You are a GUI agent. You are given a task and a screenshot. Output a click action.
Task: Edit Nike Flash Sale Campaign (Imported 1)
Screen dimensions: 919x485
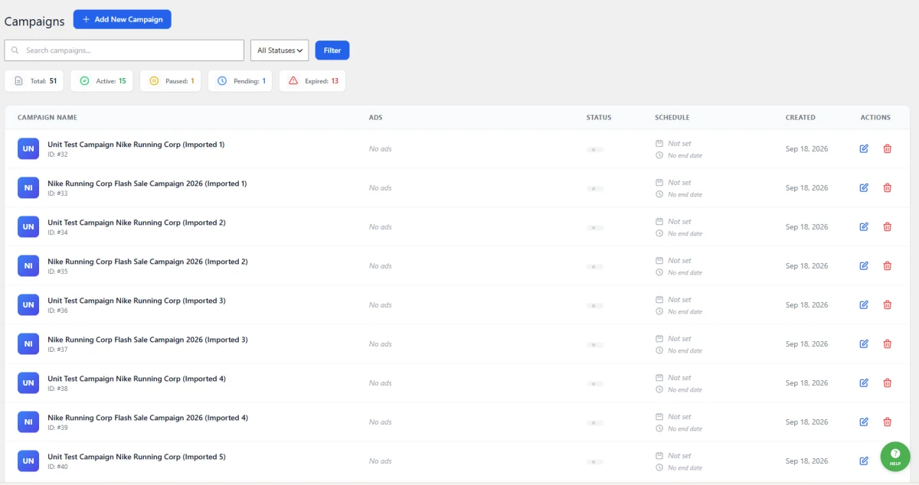[864, 187]
